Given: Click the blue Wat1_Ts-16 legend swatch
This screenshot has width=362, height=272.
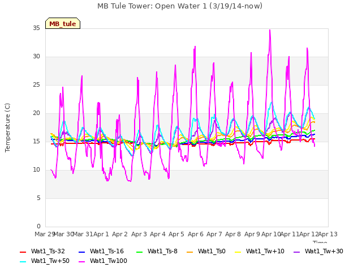Looking at the screenshot, I should tap(81, 252).
